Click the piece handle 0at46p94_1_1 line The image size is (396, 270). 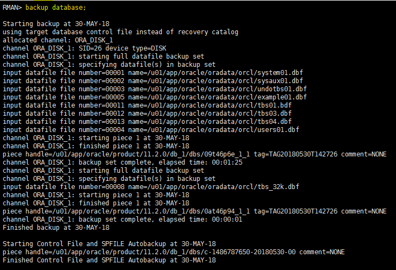(x=194, y=211)
